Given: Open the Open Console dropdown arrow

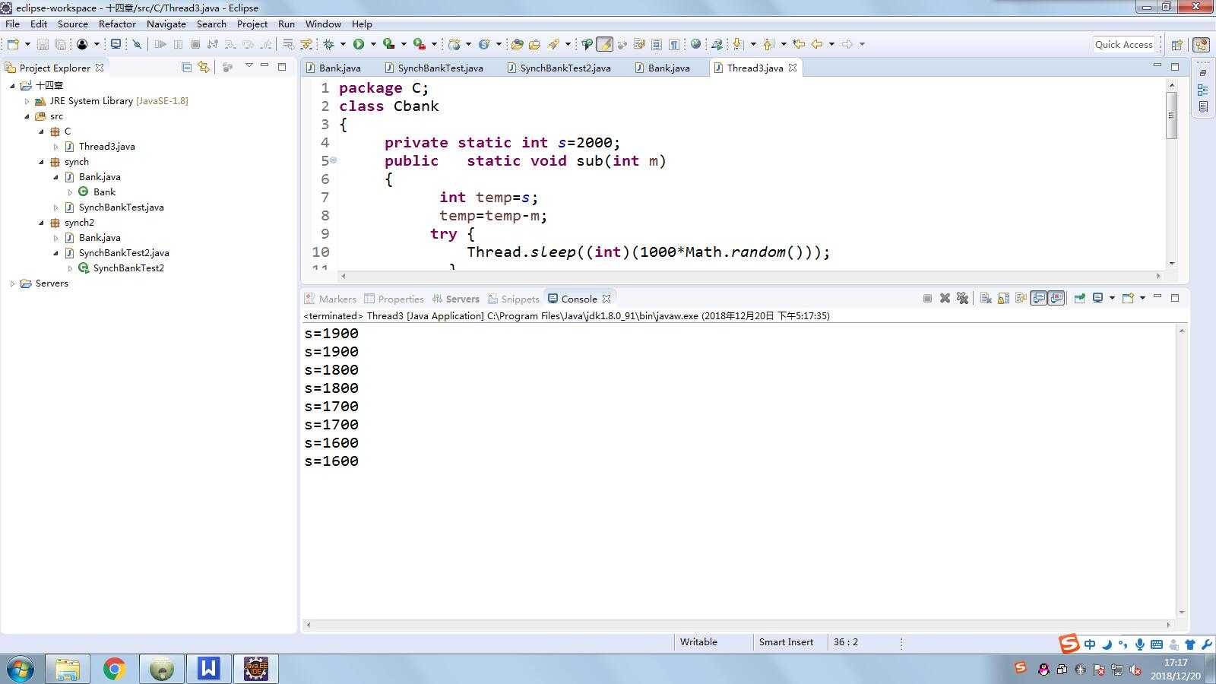Looking at the screenshot, I should [1142, 298].
